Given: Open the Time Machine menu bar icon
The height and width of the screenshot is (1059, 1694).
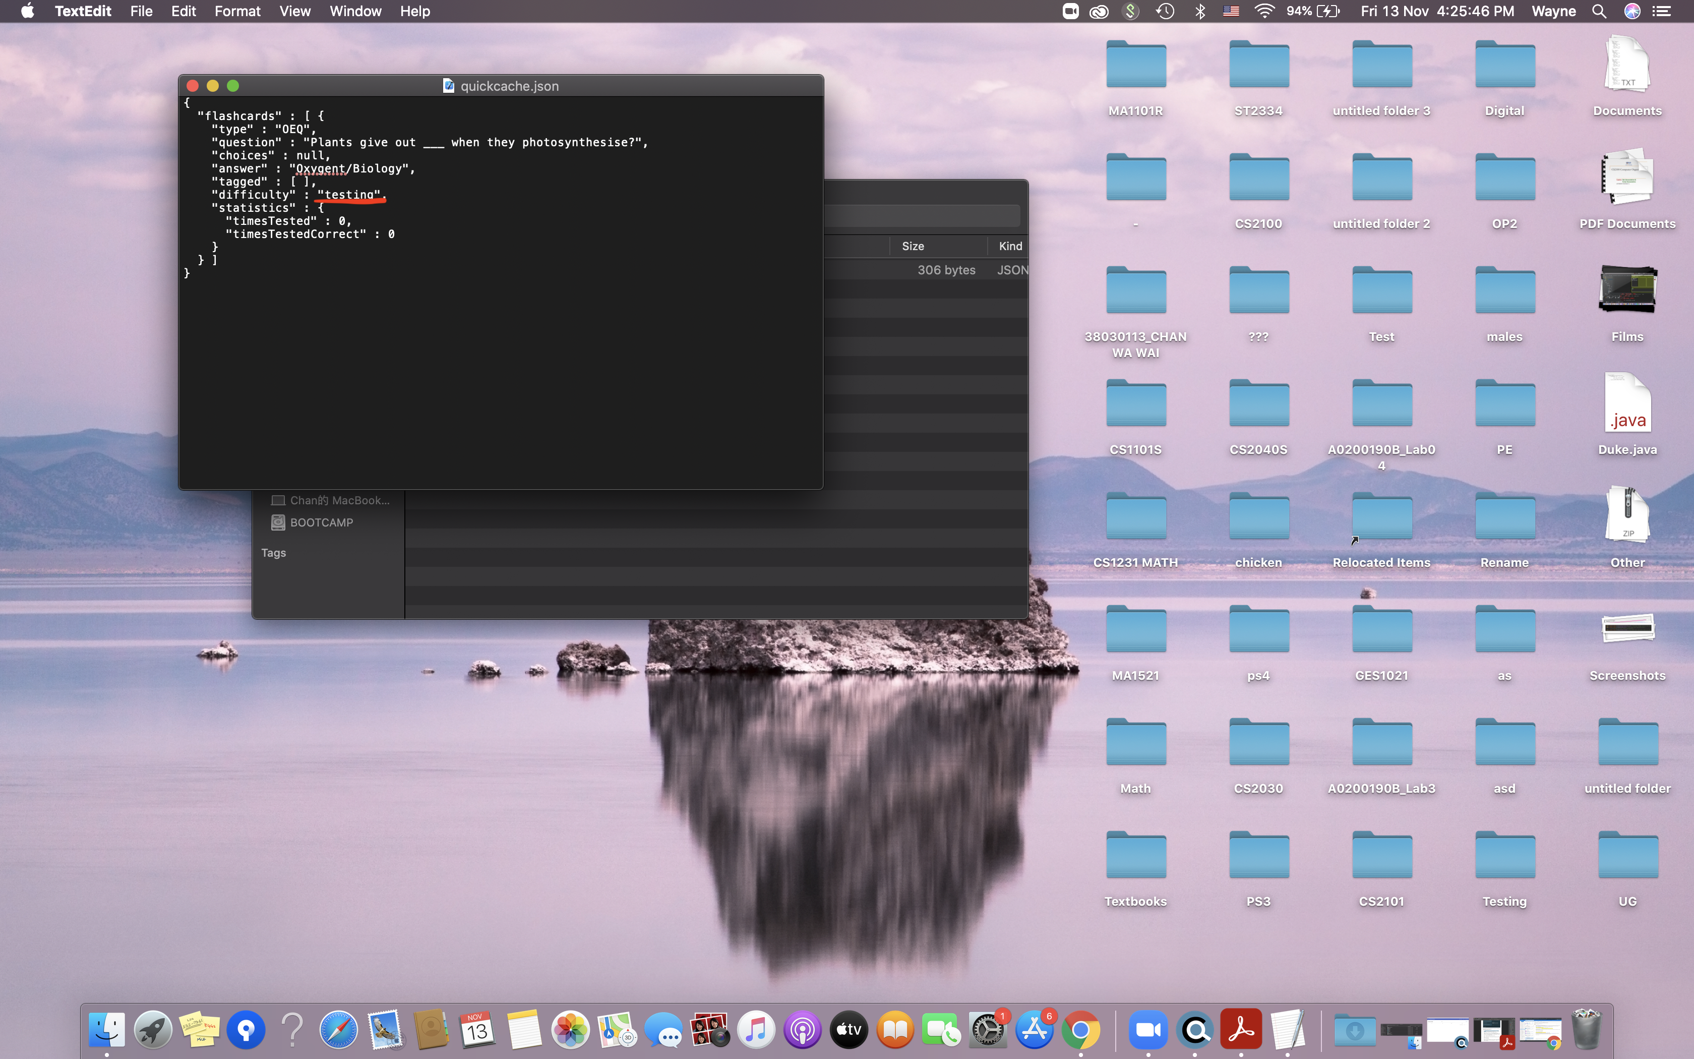Looking at the screenshot, I should pos(1166,11).
